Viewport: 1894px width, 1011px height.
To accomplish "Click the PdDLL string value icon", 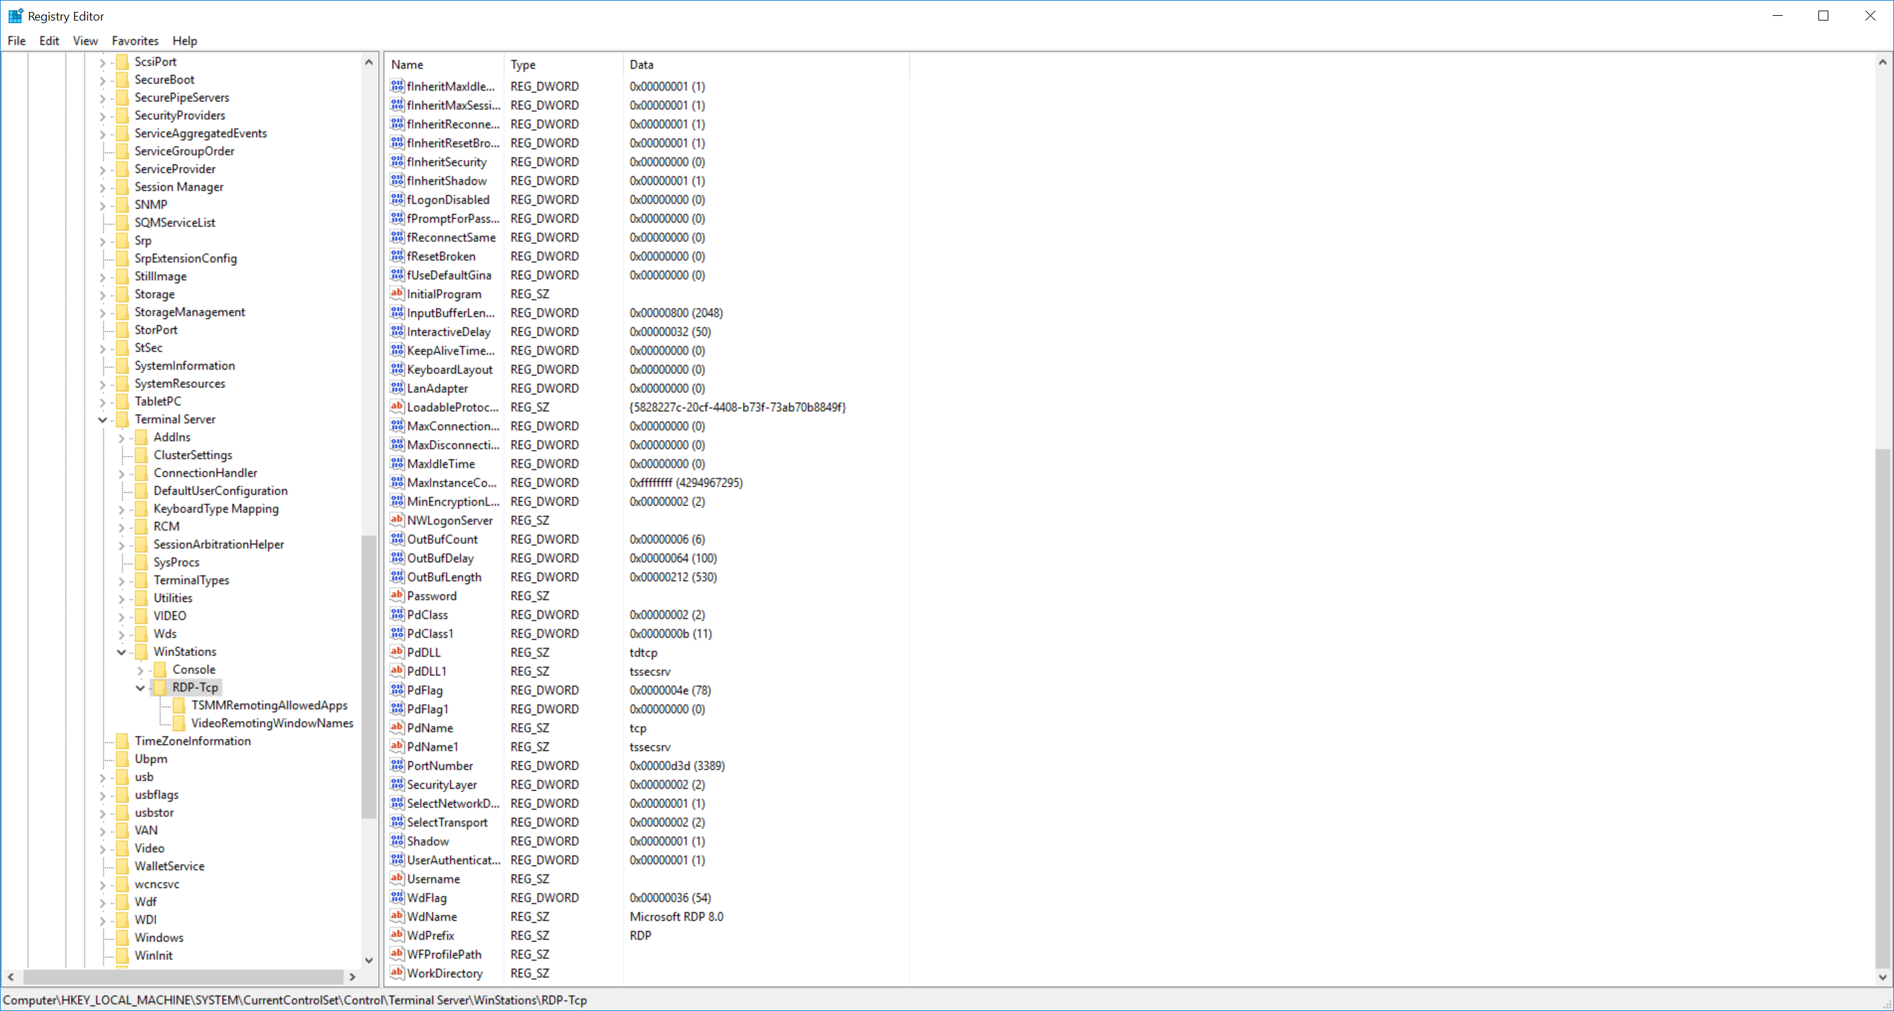I will [397, 651].
